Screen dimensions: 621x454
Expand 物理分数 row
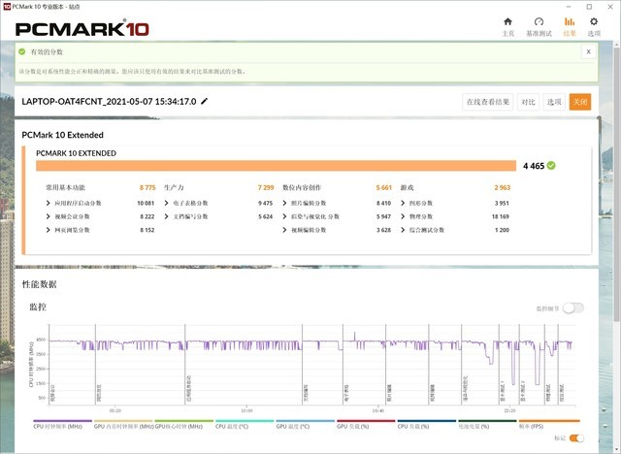coord(403,216)
